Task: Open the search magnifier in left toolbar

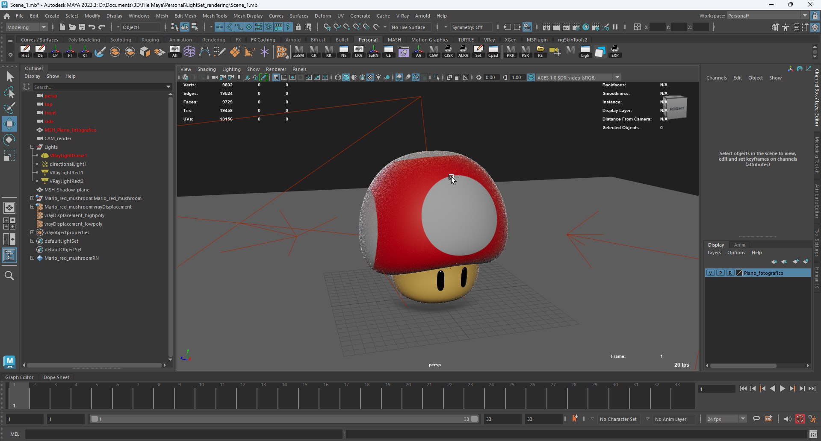Action: 9,276
